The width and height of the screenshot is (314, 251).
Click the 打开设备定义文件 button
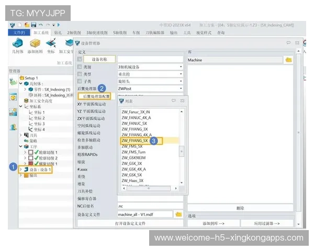pos(130,223)
